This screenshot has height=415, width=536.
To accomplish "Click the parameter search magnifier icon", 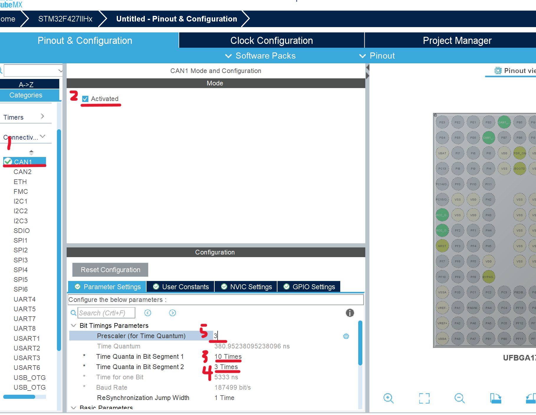I will click(x=73, y=313).
